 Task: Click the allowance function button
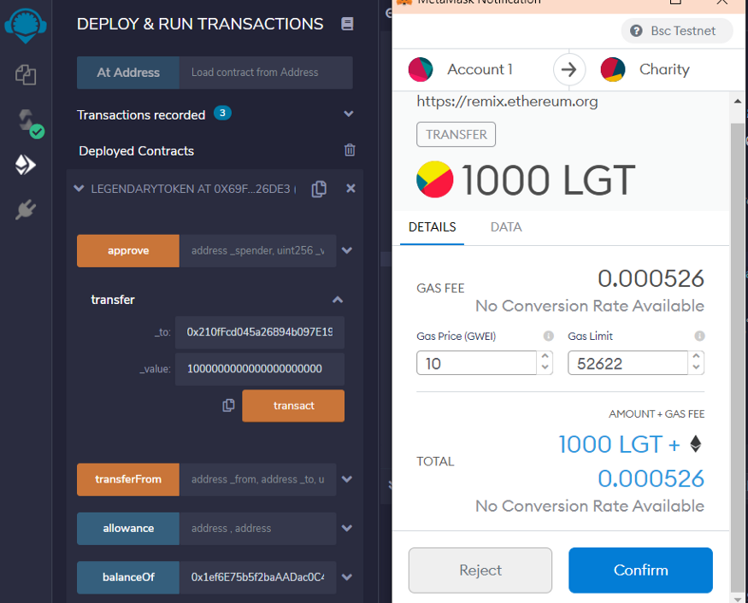(x=128, y=529)
